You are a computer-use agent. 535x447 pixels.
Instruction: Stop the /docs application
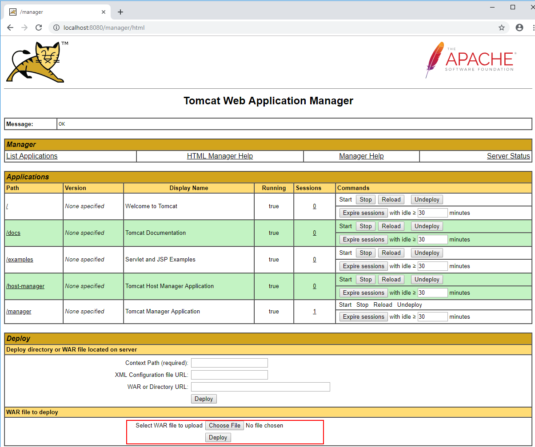click(x=366, y=226)
